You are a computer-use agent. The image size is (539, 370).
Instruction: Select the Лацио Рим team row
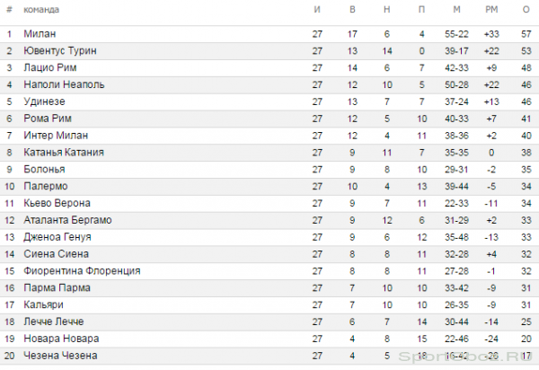(269, 68)
